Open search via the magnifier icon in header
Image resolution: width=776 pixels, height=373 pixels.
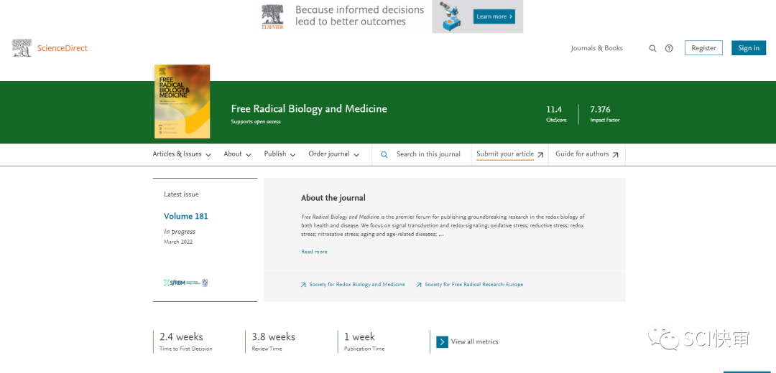point(652,49)
